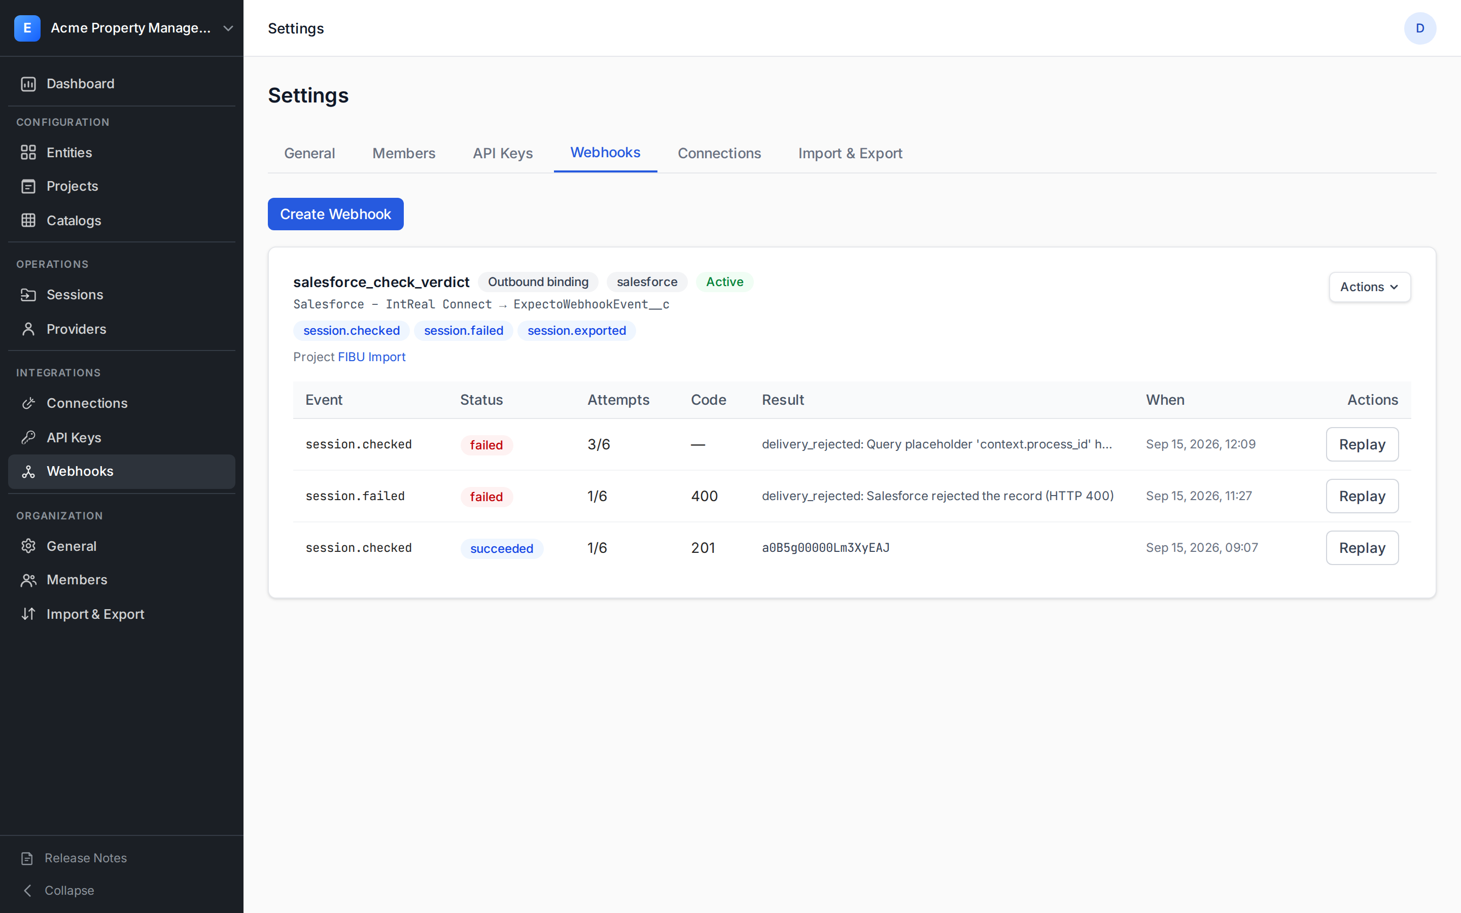
Task: Click the Import & Export arrows icon
Action: (x=28, y=614)
